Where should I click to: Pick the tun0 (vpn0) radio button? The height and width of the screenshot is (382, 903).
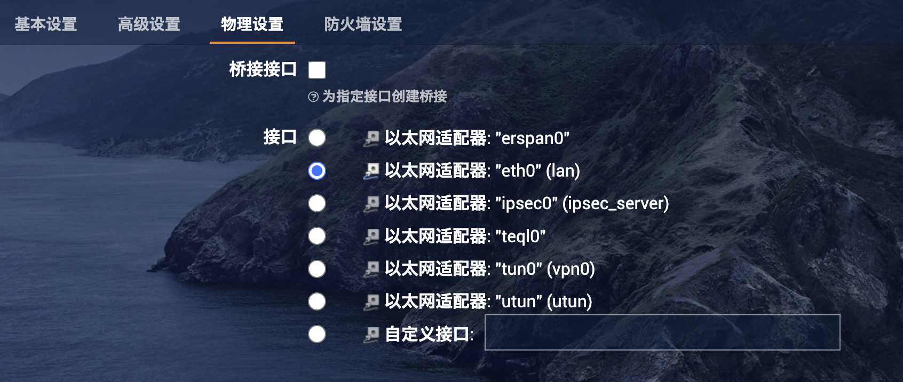click(317, 269)
